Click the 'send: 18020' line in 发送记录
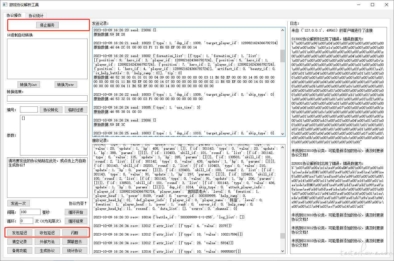The height and width of the screenshot is (261, 394). 186,43
